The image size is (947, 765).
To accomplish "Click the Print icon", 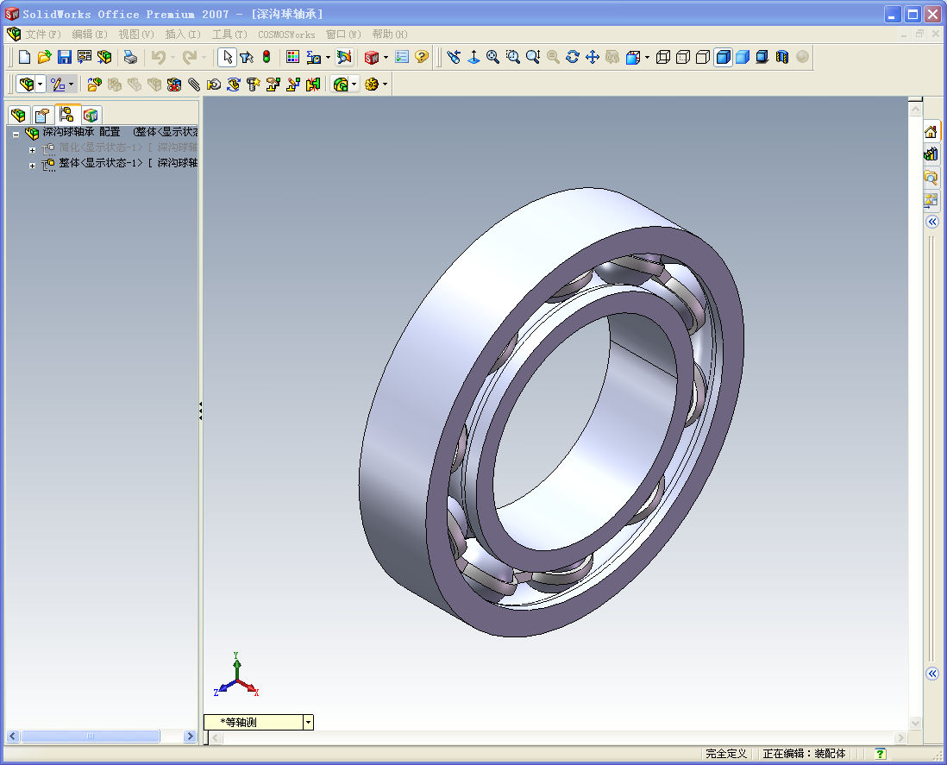I will pos(130,58).
